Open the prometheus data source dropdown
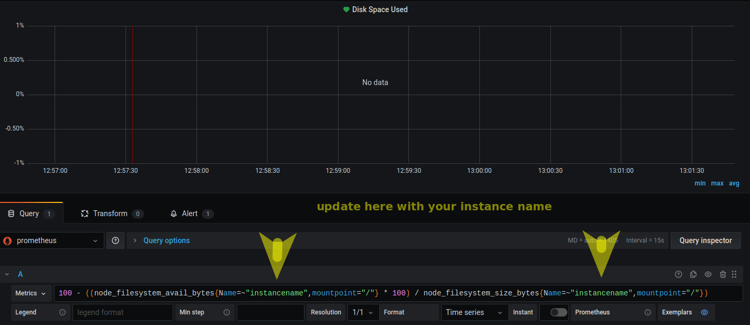Screen dimensions: 750x325 51,240
